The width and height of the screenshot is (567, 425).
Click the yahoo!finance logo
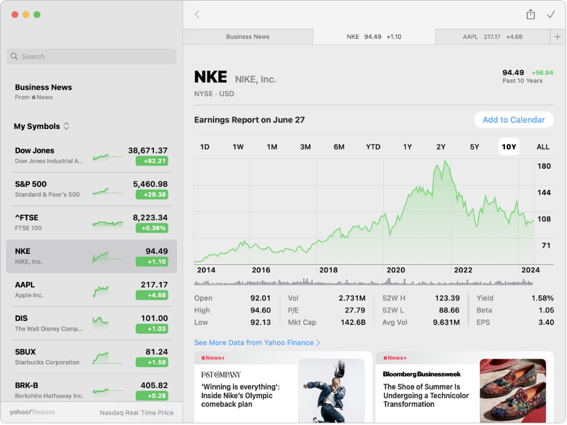(32, 412)
